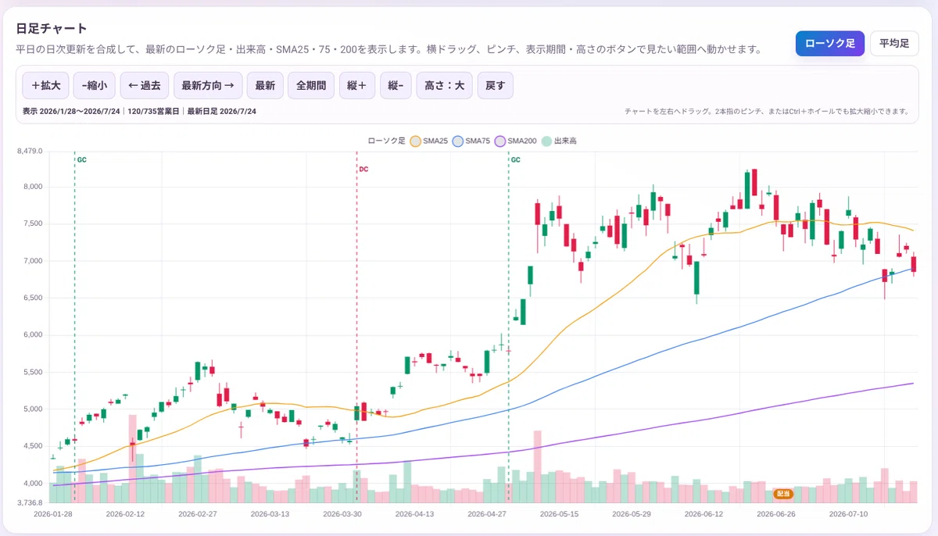Click the ＋拡大 zoom in button
The height and width of the screenshot is (536, 938).
46,85
